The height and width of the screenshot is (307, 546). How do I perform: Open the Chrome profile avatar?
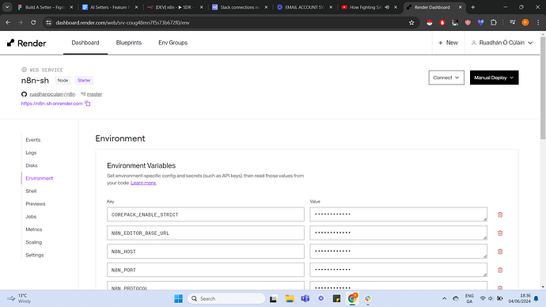coord(525,23)
